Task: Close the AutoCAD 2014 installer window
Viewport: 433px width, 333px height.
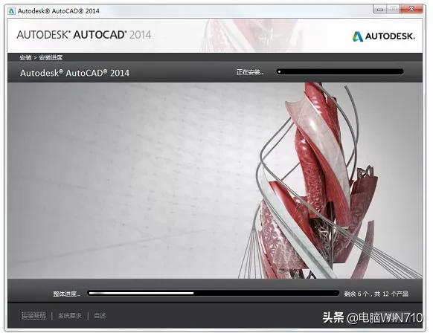Action: tap(411, 9)
